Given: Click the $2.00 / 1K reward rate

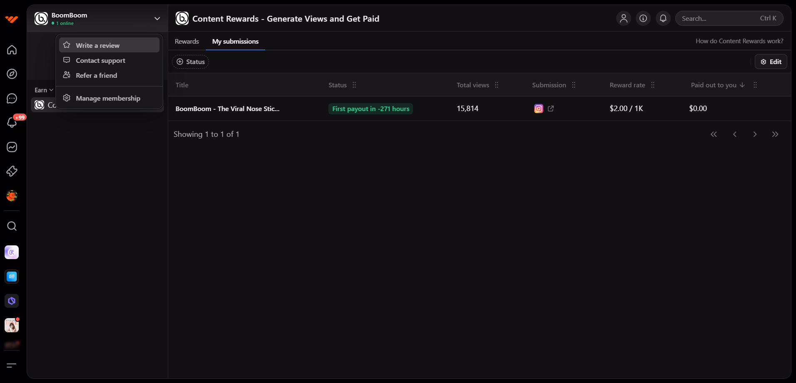Looking at the screenshot, I should coord(626,109).
